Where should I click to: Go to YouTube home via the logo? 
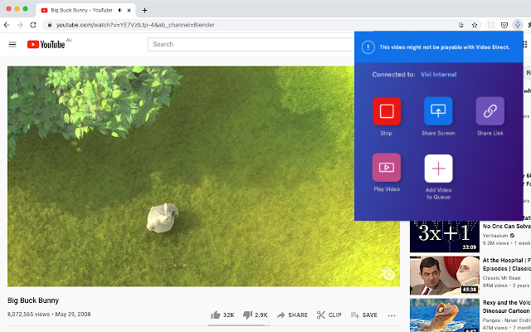click(46, 44)
